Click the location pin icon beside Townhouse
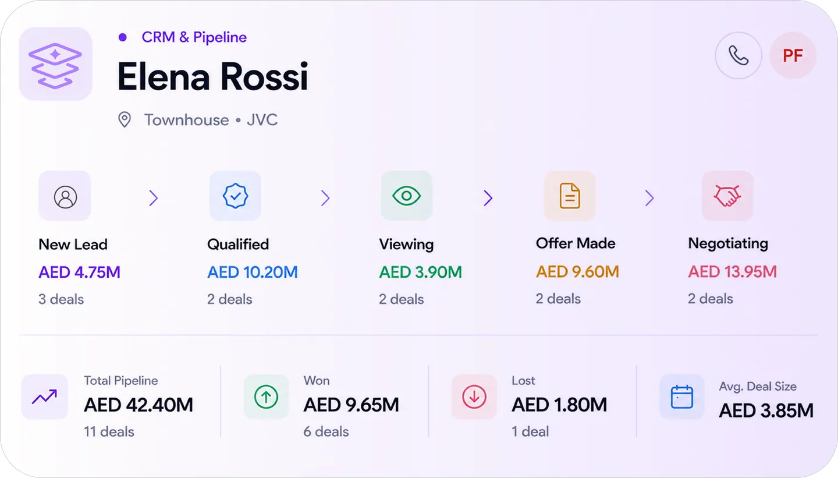This screenshot has width=838, height=478. [x=125, y=120]
